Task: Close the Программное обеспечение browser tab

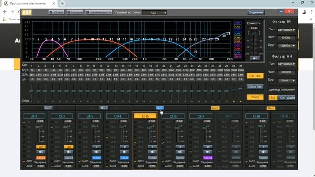Action: [54, 3]
